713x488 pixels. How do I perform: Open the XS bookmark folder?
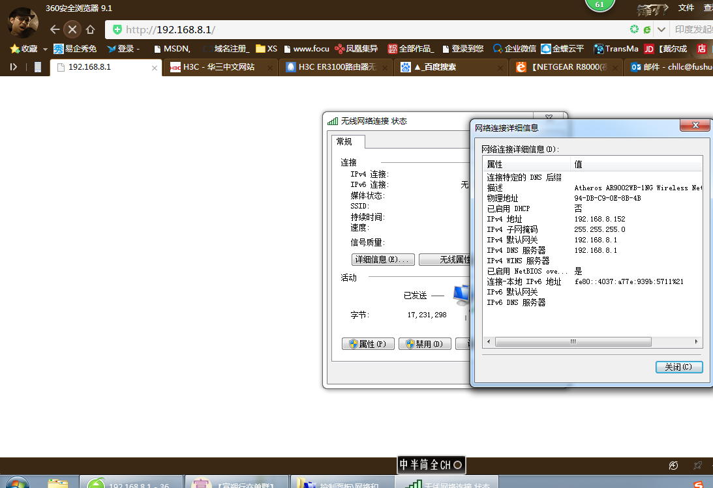pyautogui.click(x=266, y=49)
